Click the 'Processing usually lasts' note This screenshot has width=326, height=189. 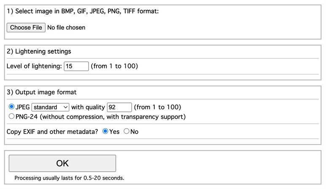pyautogui.click(x=69, y=178)
